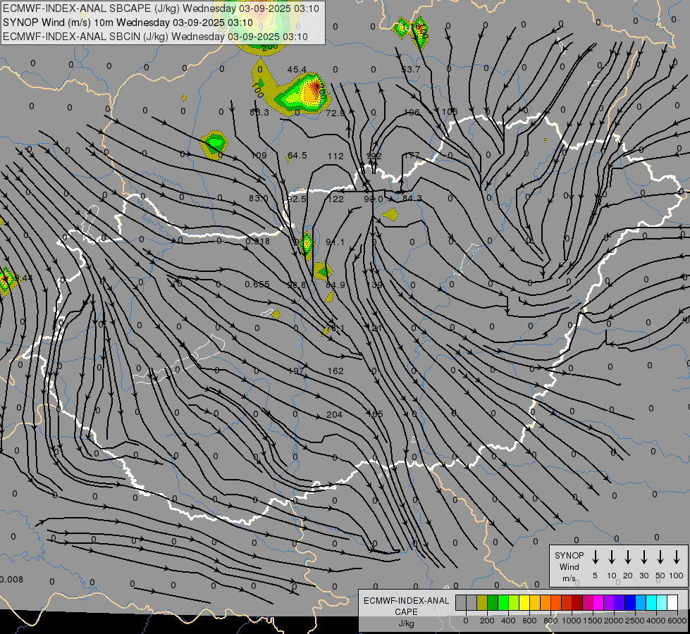Click the map value 139
The width and height of the screenshot is (690, 634).
tap(374, 285)
